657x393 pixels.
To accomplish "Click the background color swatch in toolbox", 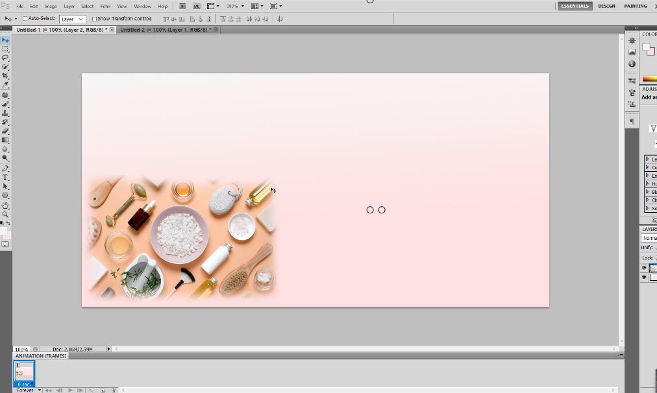I will [x=8, y=235].
